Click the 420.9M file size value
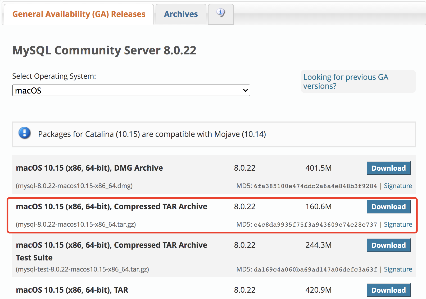This screenshot has height=299, width=426. point(319,290)
